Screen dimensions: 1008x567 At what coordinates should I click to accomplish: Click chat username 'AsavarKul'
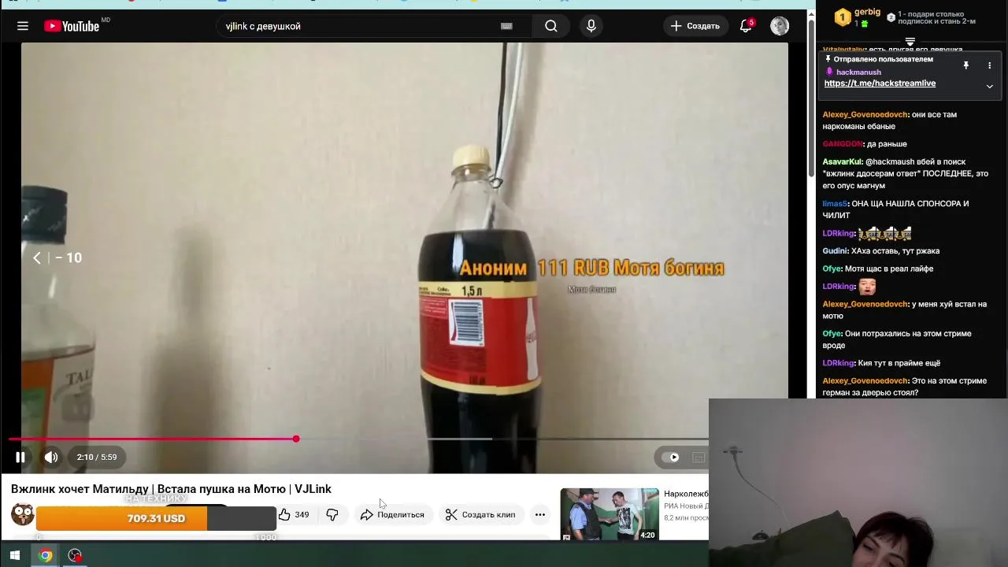(842, 162)
